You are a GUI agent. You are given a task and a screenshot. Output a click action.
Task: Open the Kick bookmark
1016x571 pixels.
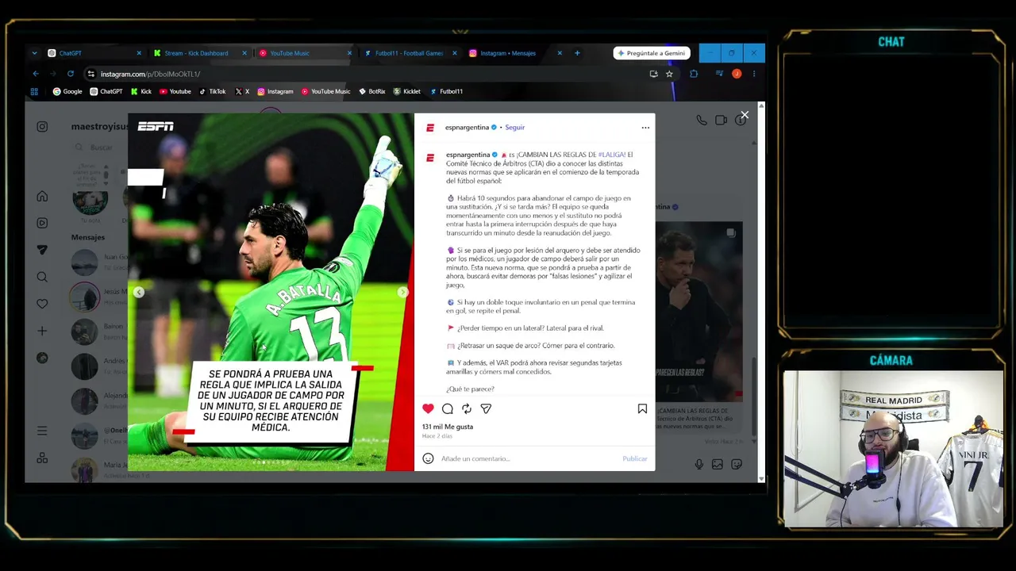click(x=141, y=91)
